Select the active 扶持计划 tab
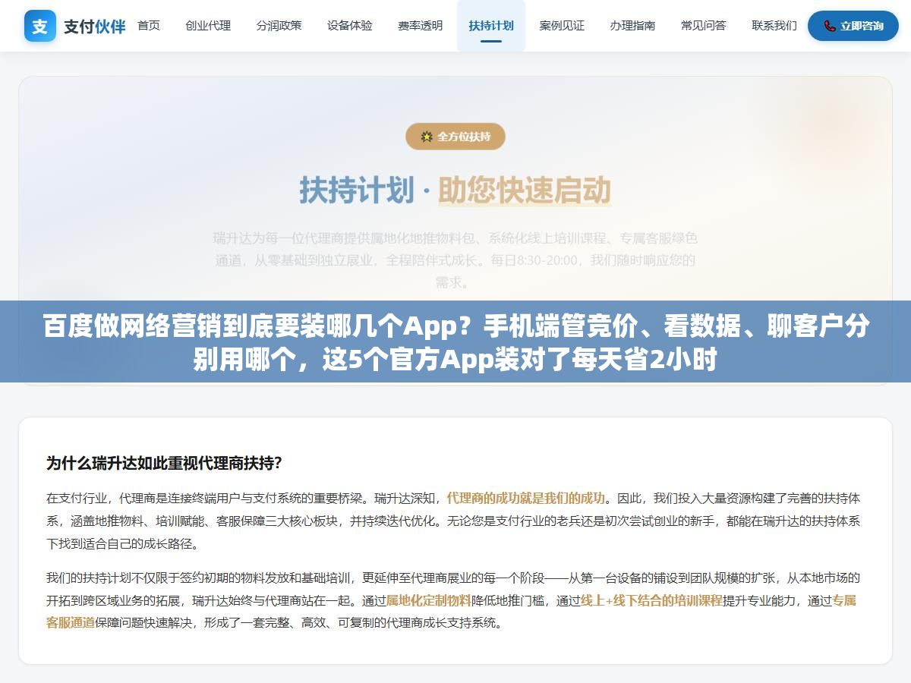 click(x=491, y=26)
